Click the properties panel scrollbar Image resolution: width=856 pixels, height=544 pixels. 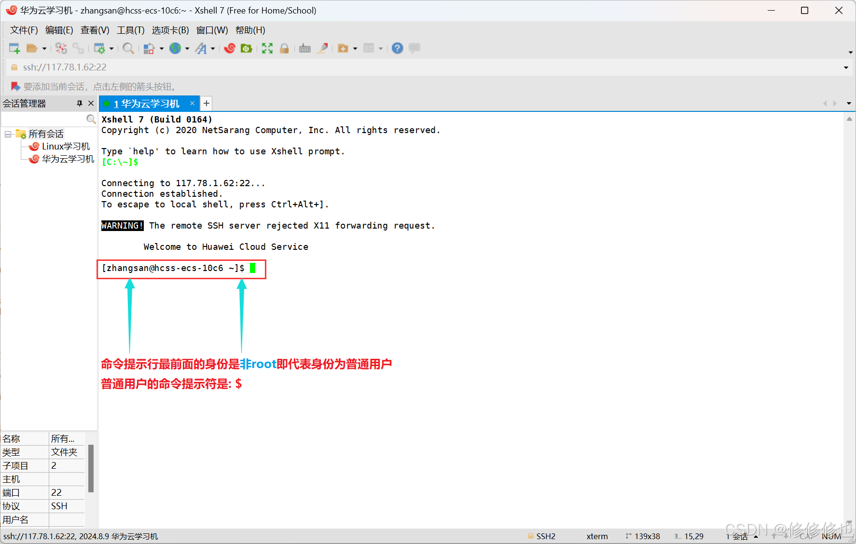pyautogui.click(x=91, y=469)
